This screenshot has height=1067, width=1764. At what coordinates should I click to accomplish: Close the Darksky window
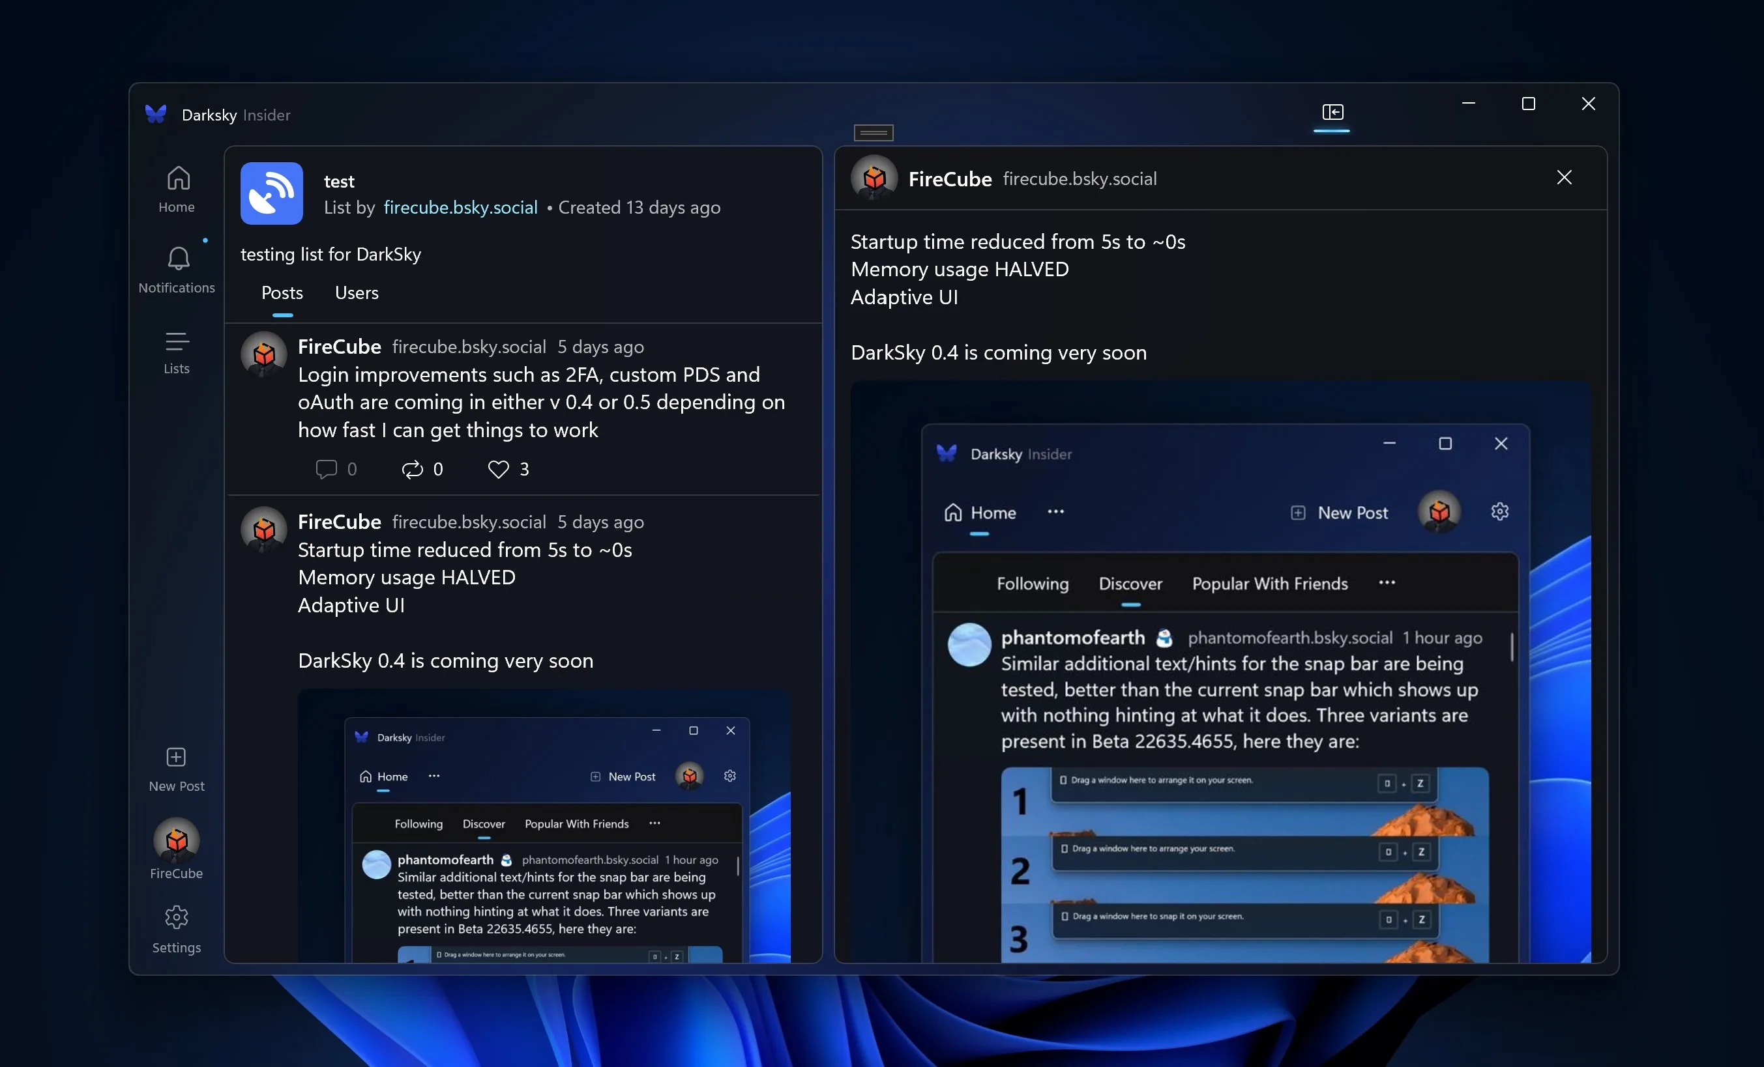tap(1588, 104)
